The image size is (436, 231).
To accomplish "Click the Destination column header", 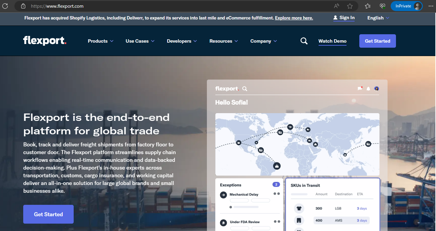I will (344, 194).
